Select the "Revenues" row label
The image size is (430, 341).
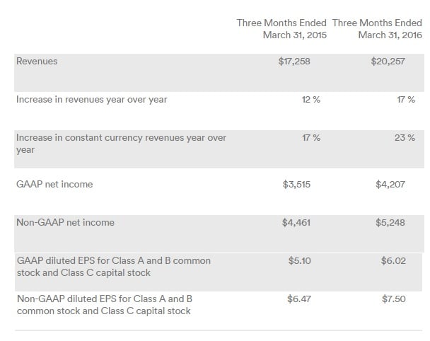click(x=37, y=62)
